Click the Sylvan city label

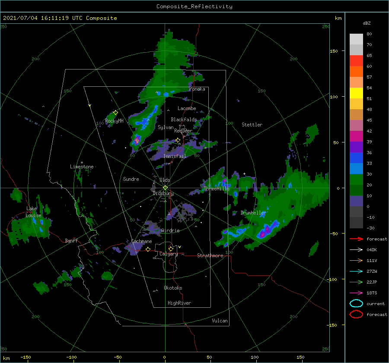tap(166, 127)
